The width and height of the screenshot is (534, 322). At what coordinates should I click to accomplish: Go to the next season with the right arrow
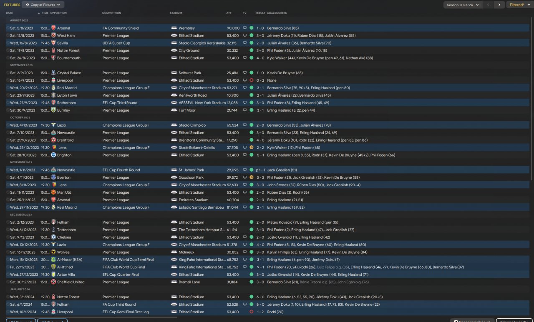tap(499, 5)
